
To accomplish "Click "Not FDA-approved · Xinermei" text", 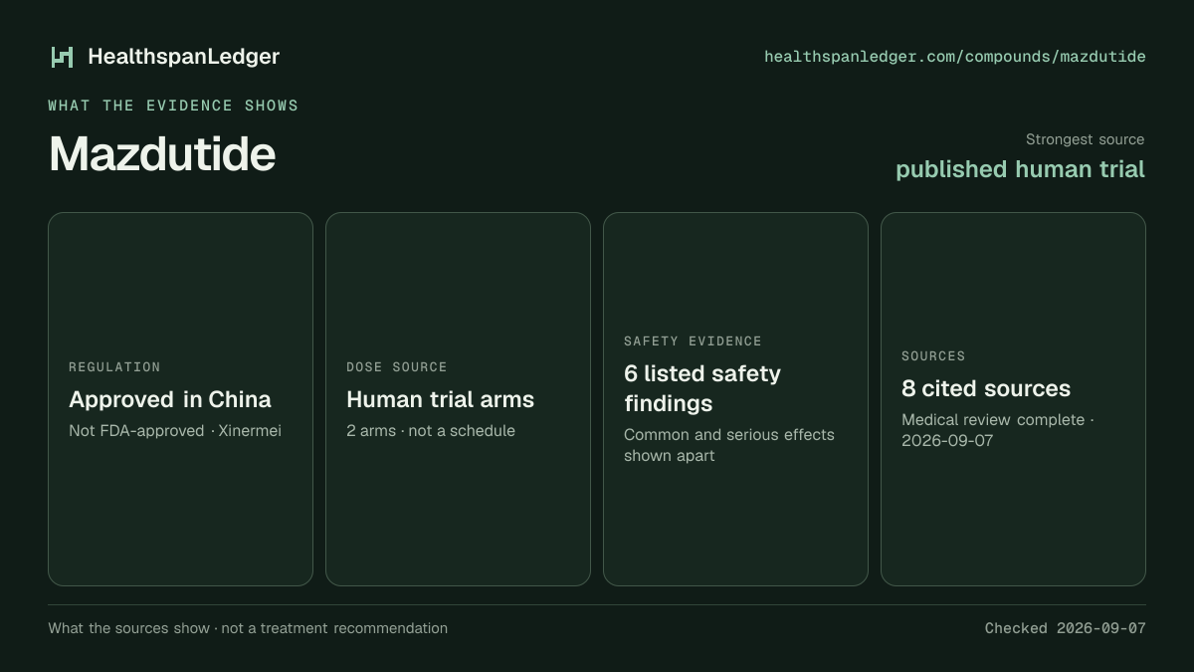I will pyautogui.click(x=175, y=431).
